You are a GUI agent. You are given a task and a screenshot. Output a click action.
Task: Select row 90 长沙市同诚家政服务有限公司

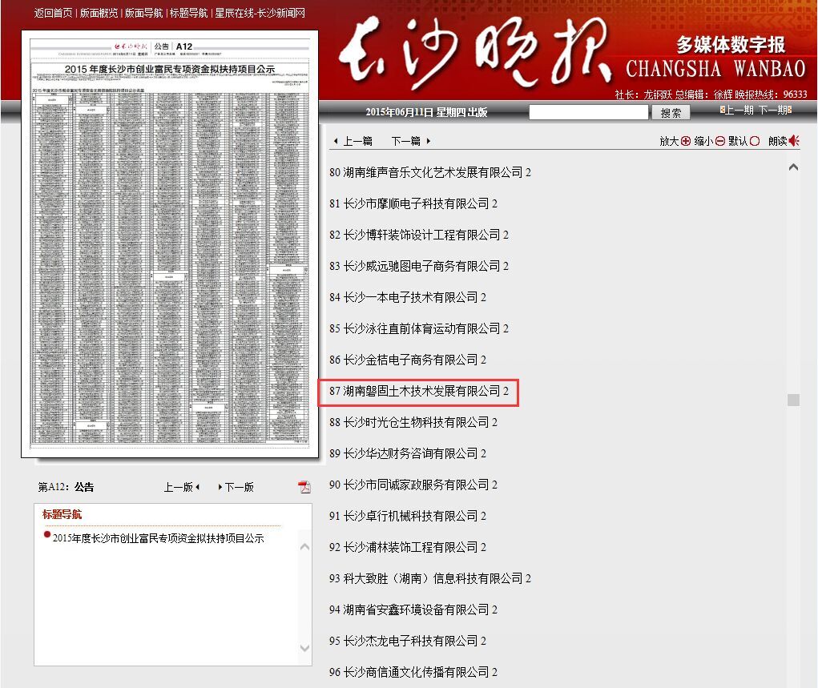pos(413,485)
